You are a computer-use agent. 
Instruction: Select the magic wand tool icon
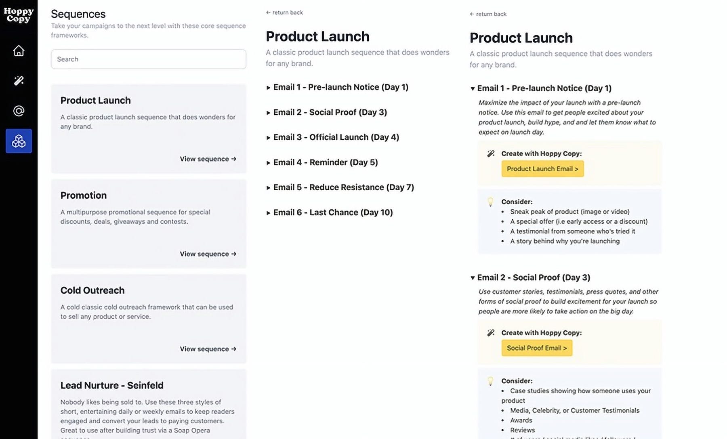tap(19, 81)
